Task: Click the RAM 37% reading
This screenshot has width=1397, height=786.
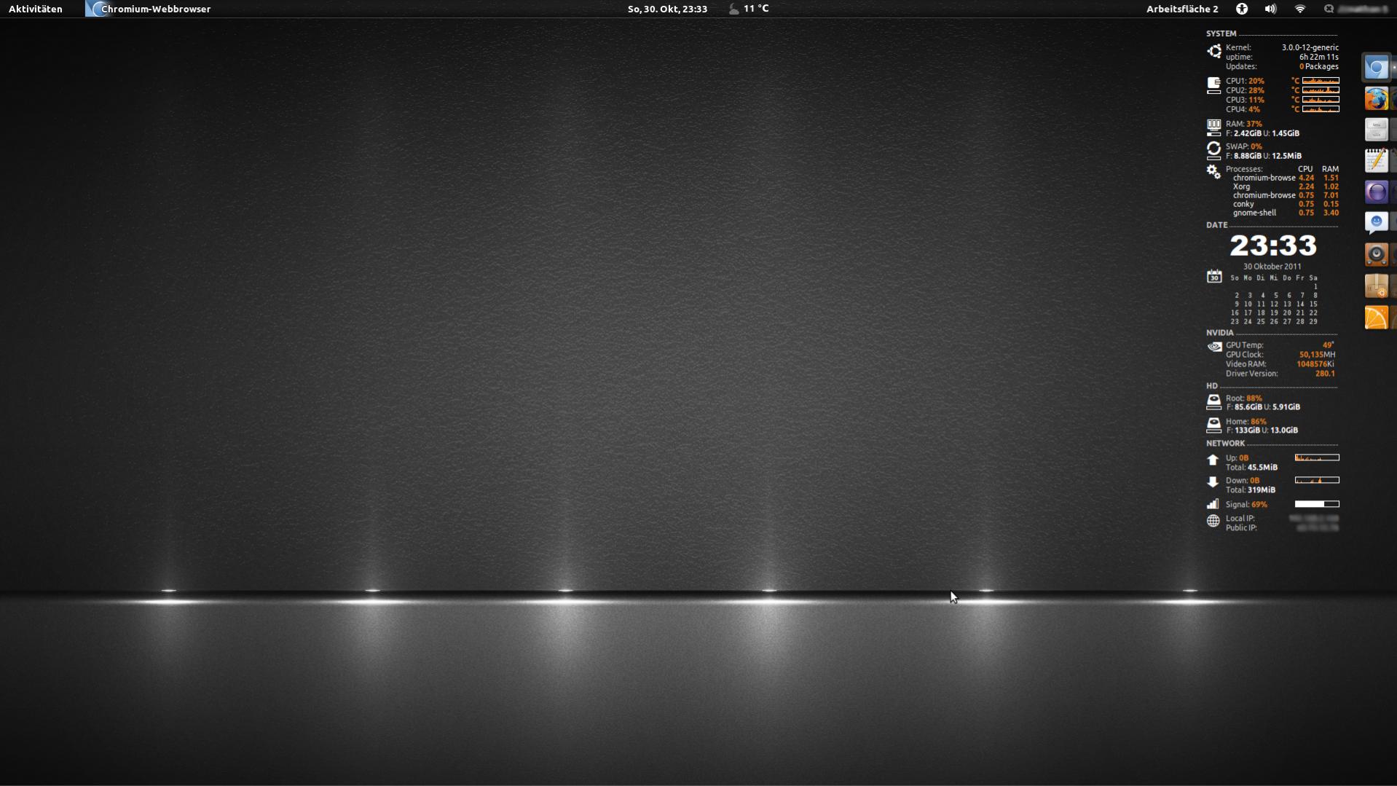Action: click(1244, 124)
